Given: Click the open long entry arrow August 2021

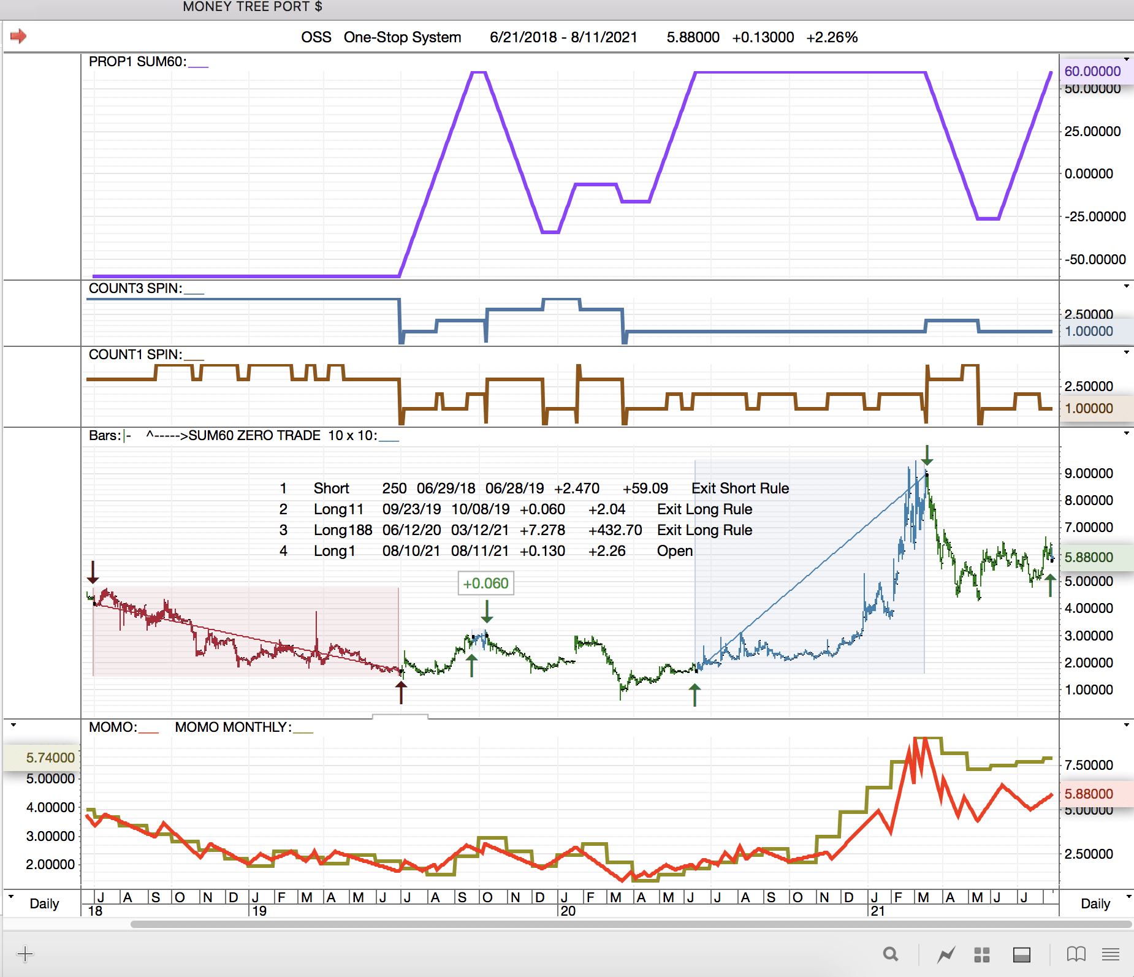Looking at the screenshot, I should [1050, 585].
